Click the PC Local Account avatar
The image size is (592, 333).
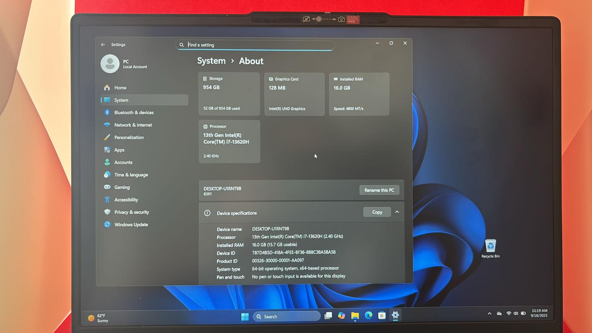click(x=110, y=64)
